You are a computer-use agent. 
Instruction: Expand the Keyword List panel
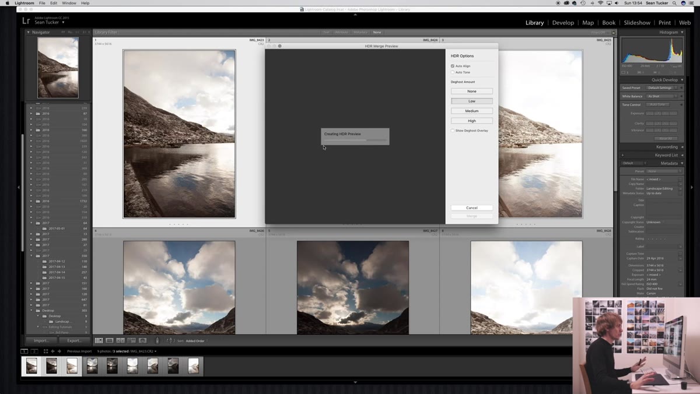click(682, 155)
